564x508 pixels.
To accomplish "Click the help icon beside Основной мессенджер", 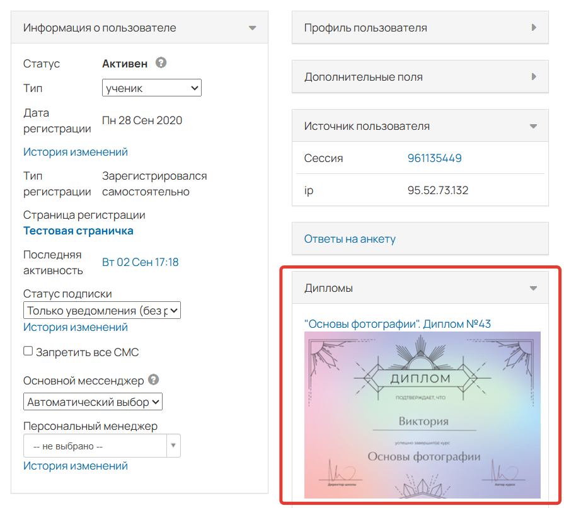I will pyautogui.click(x=154, y=380).
